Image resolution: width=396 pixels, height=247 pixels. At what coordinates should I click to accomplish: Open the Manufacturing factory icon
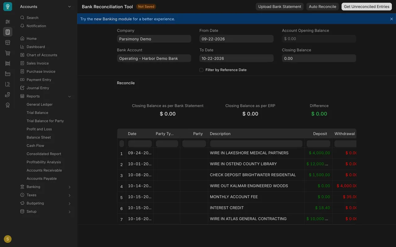point(8,74)
